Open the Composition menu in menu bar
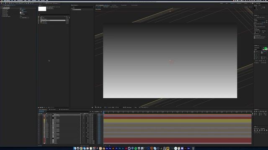 tap(20, 0)
